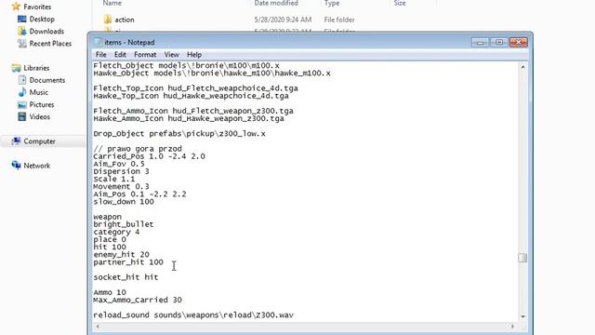Click the Pictures icon in sidebar
This screenshot has width=595, height=335.
[22, 104]
